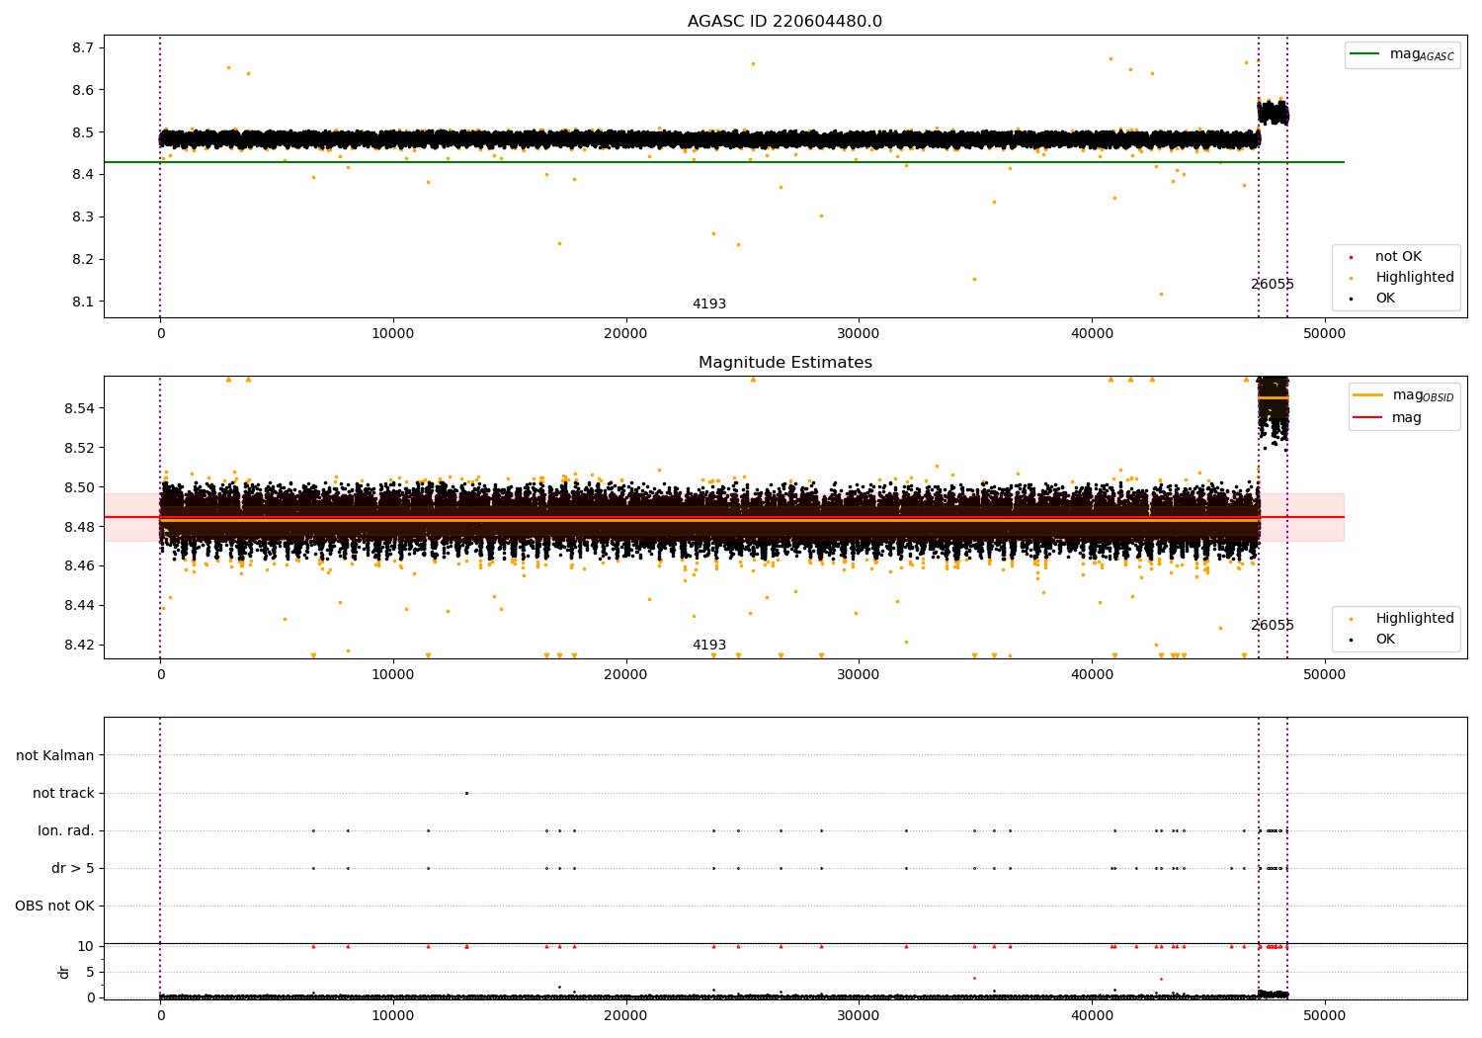
Task: Click the mag AGASC legend entry in top plot
Action: 1403,54
